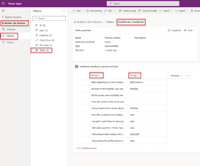Open the app launcher waffle icon

click(x=3, y=3)
